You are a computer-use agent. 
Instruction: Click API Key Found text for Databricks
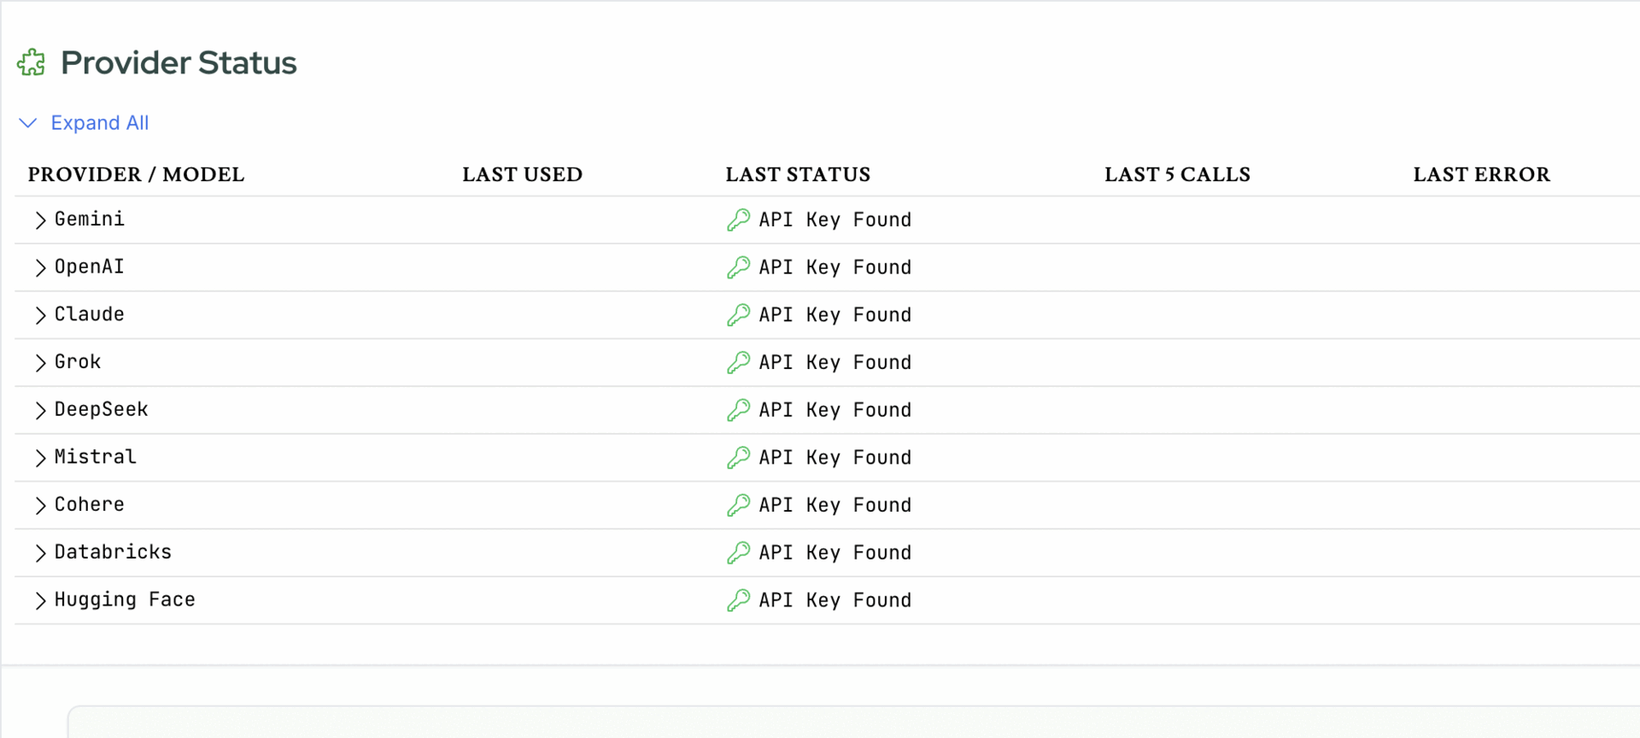[x=835, y=553]
